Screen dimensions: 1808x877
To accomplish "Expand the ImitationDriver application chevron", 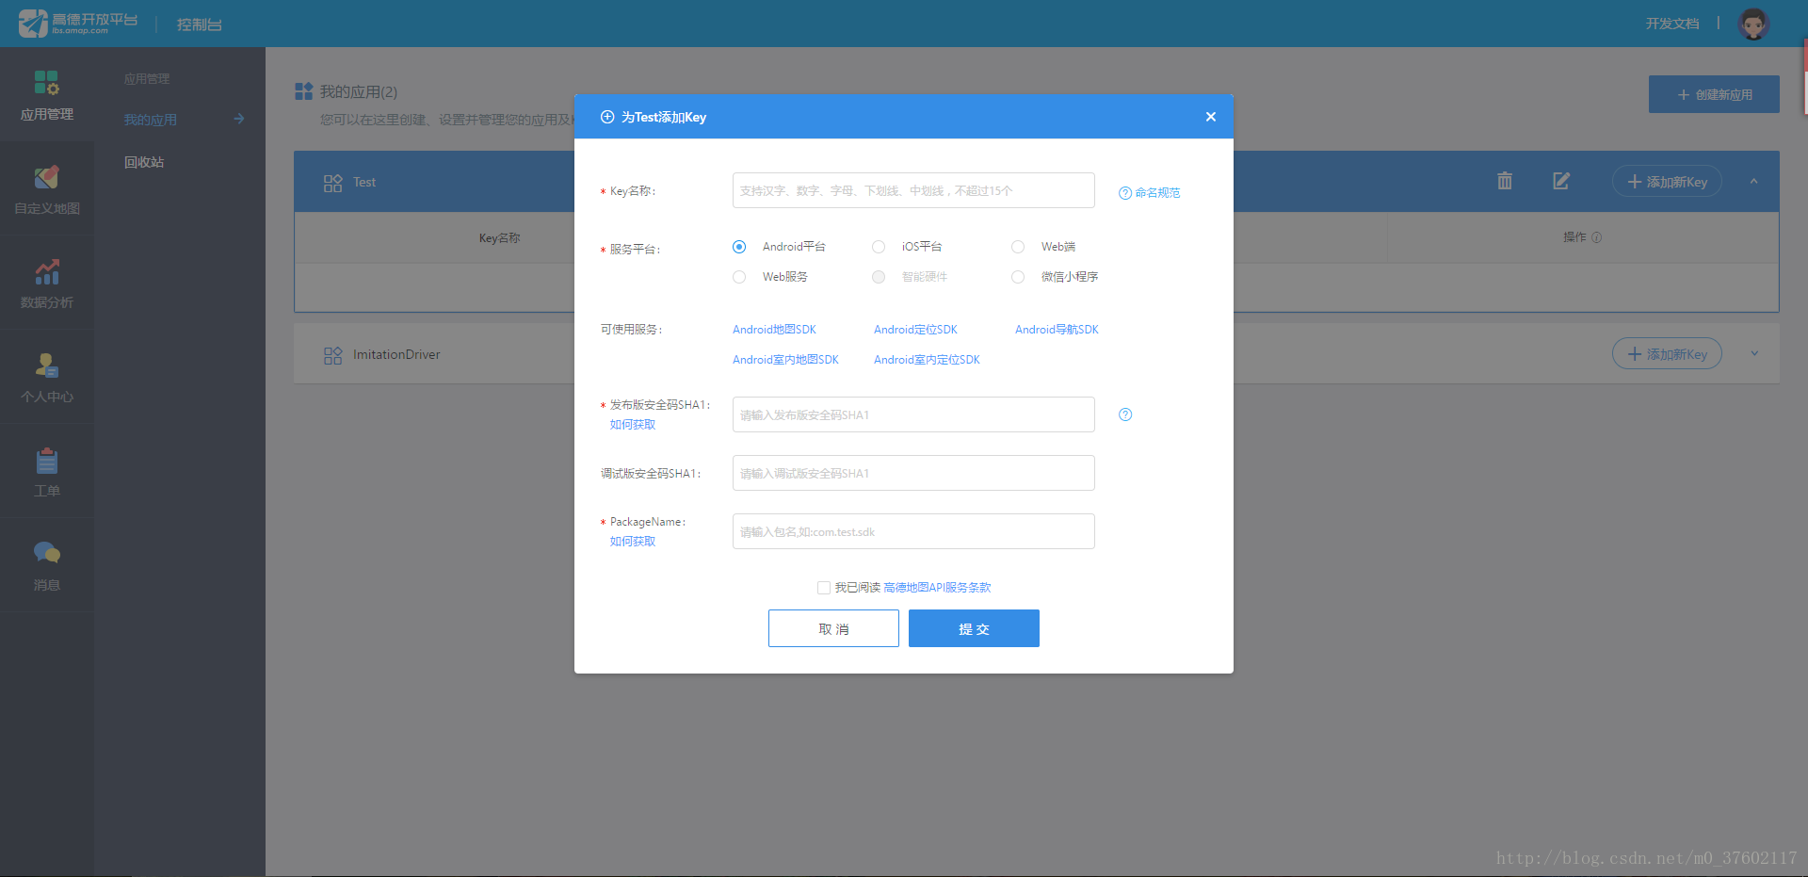I will (x=1753, y=354).
